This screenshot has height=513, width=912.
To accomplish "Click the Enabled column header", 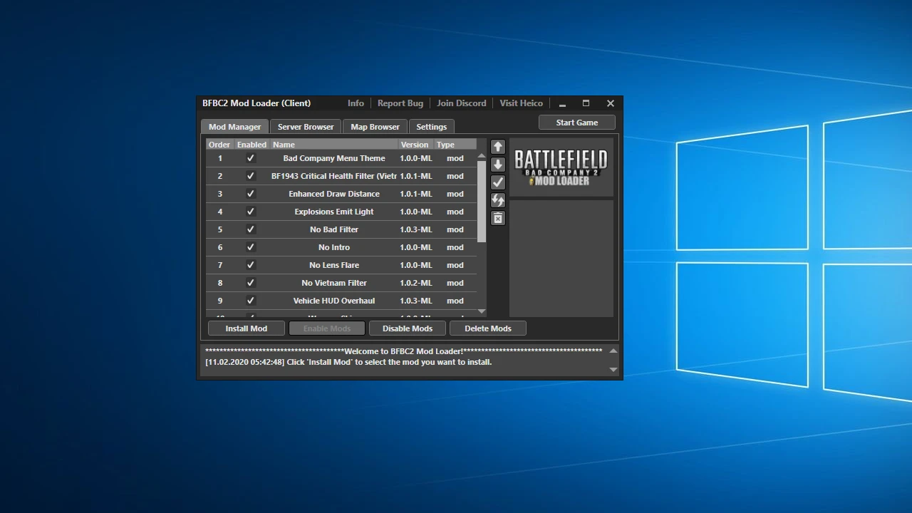I will click(252, 145).
